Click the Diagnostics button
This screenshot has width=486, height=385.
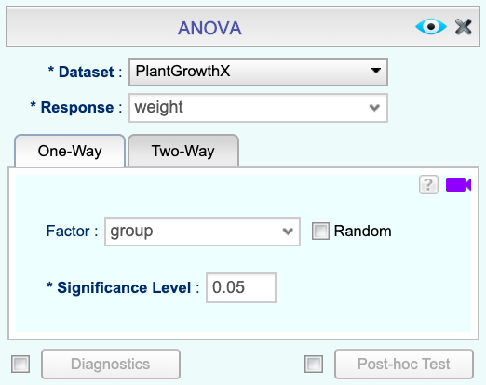pos(111,364)
